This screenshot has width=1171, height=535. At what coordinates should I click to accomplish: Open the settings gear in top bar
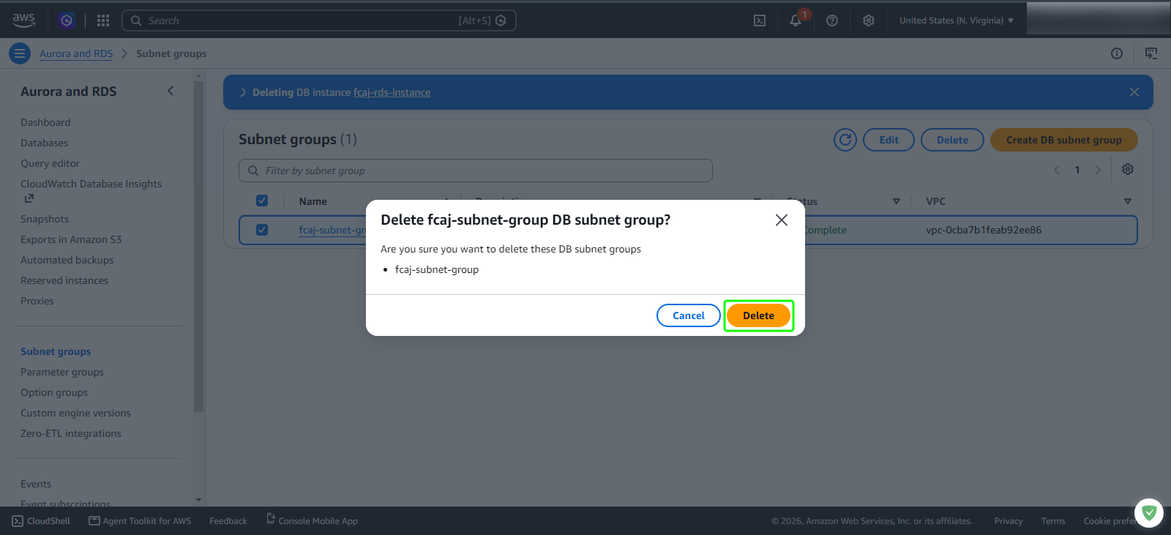[869, 20]
